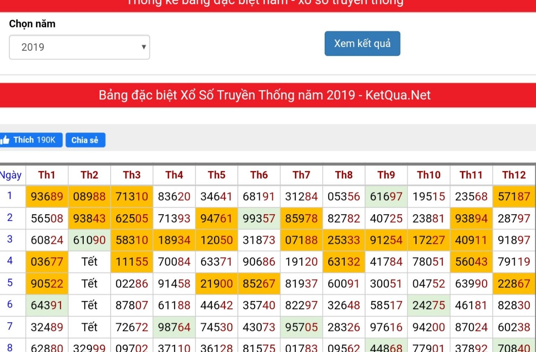Click cell 56508 in the table
536x352 pixels.
coord(47,218)
